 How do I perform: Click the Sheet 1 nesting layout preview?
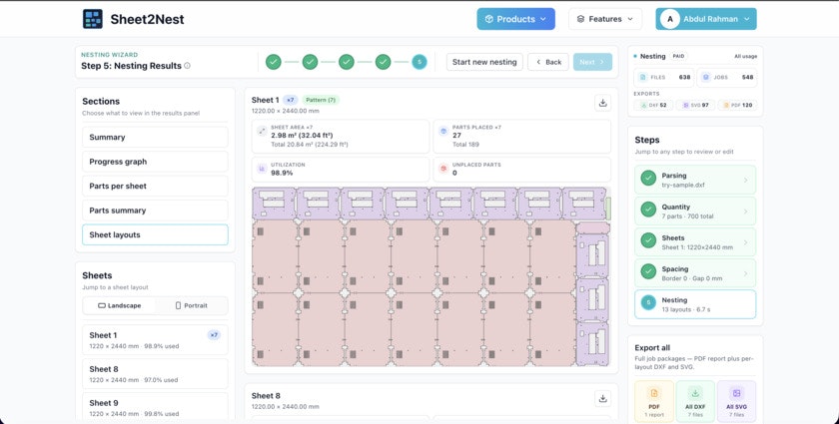point(430,276)
